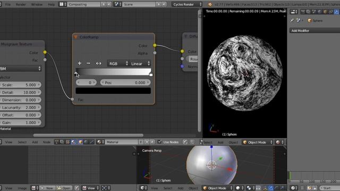The width and height of the screenshot is (340, 191).
Task: Choose object shader type cube icon
Action: [80, 142]
